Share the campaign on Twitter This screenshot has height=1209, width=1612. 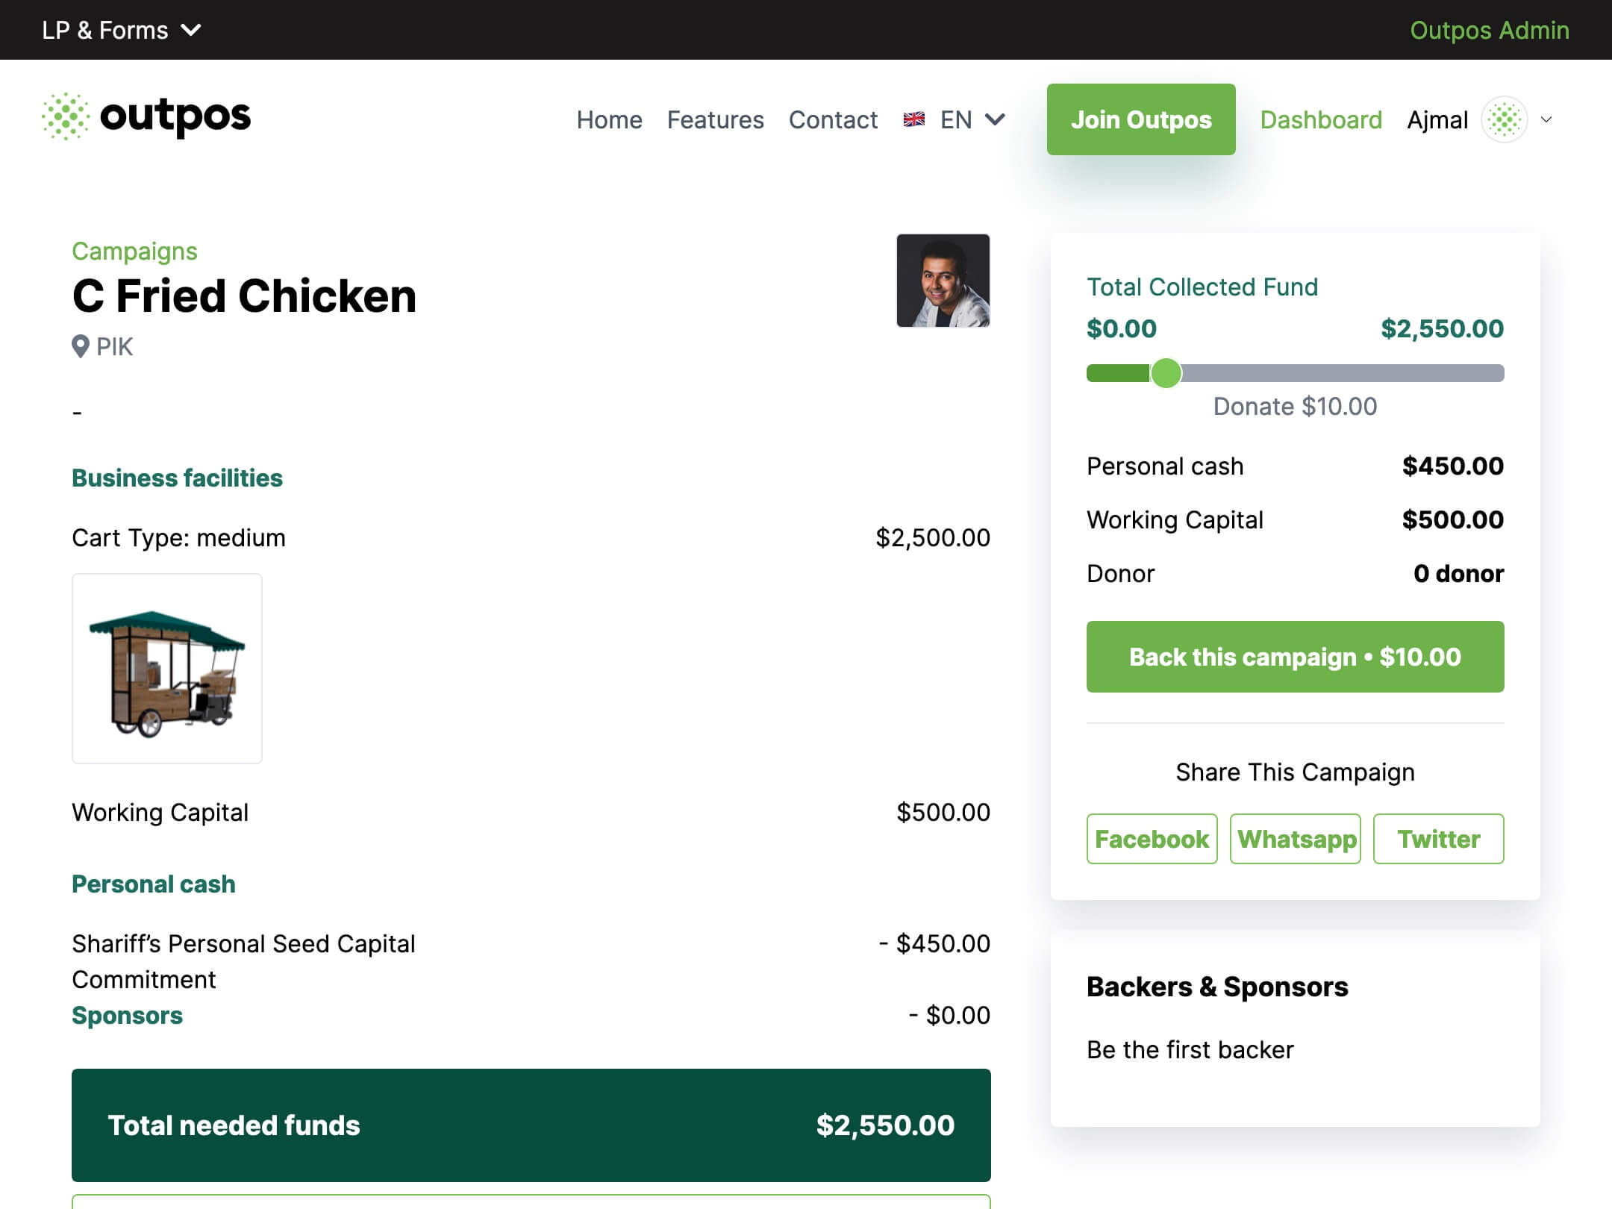(x=1438, y=839)
